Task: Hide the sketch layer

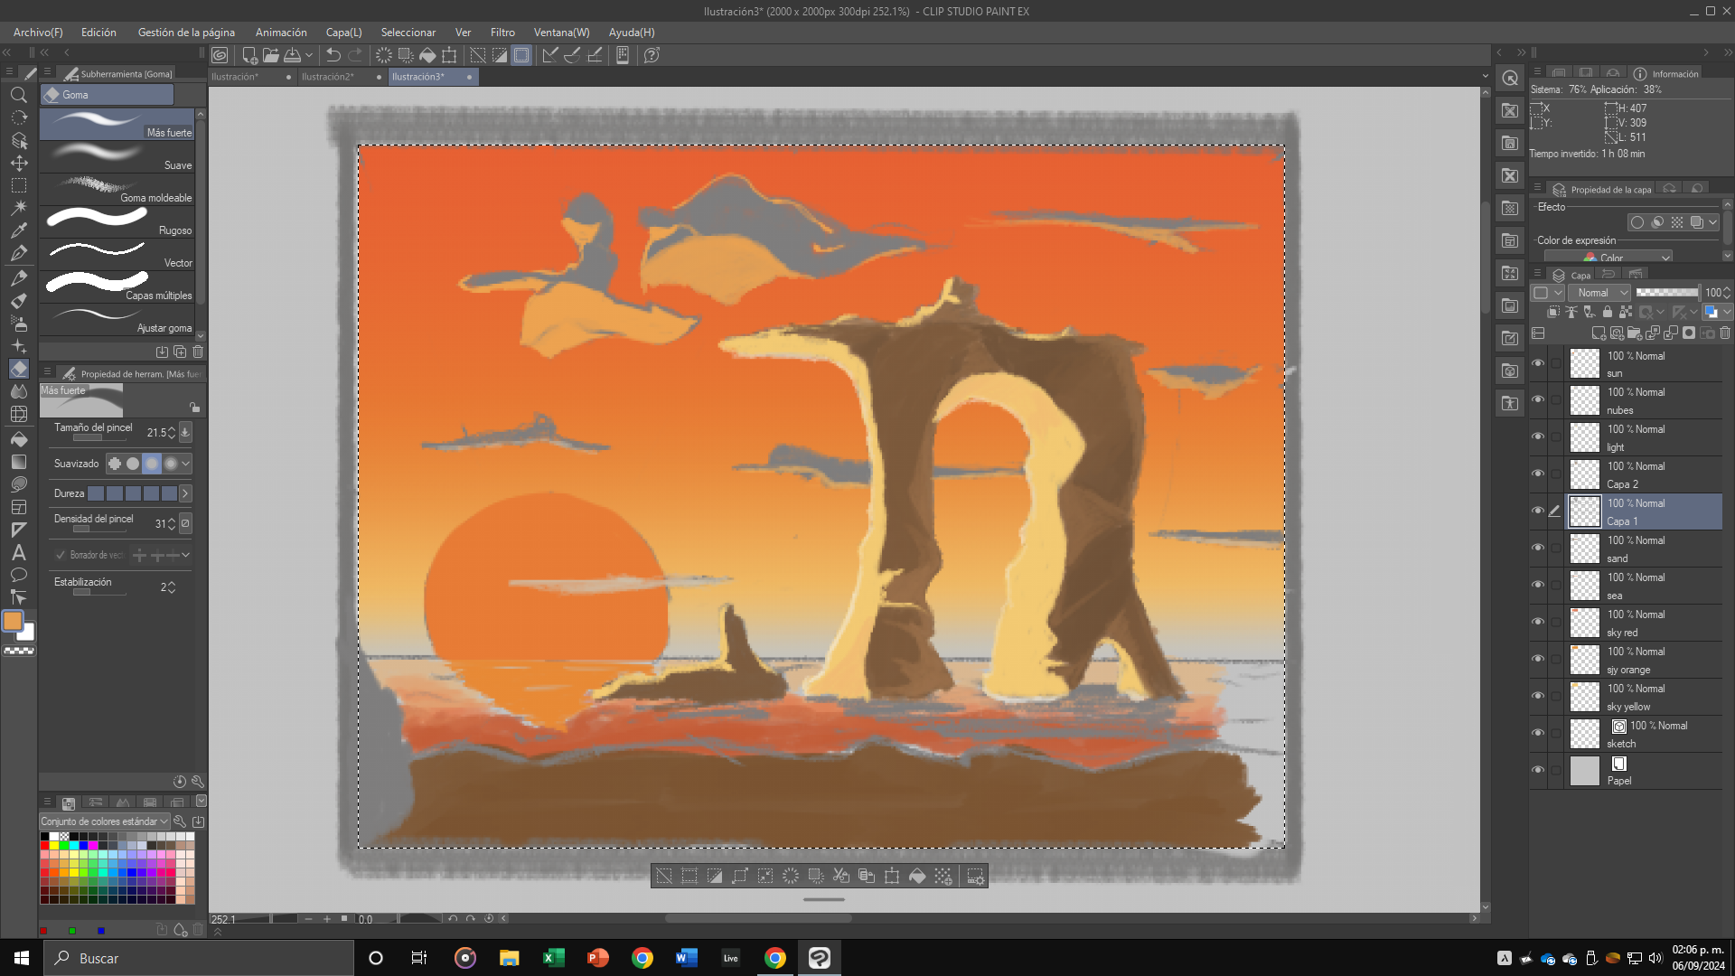Action: pyautogui.click(x=1538, y=734)
